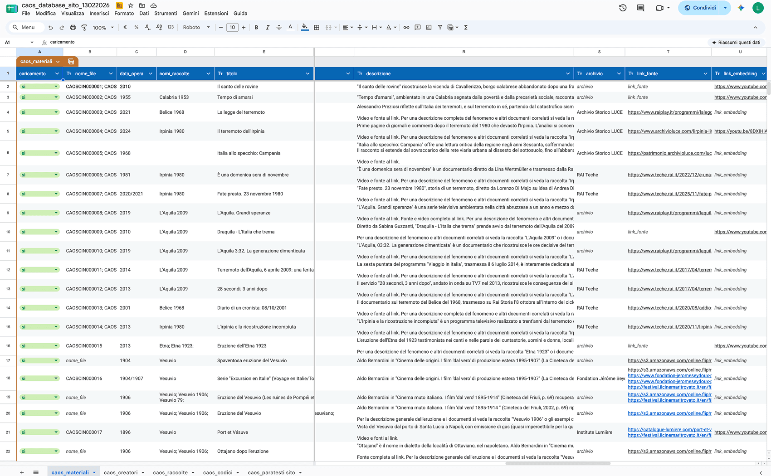
Task: Click the Condividi share button
Action: 699,8
